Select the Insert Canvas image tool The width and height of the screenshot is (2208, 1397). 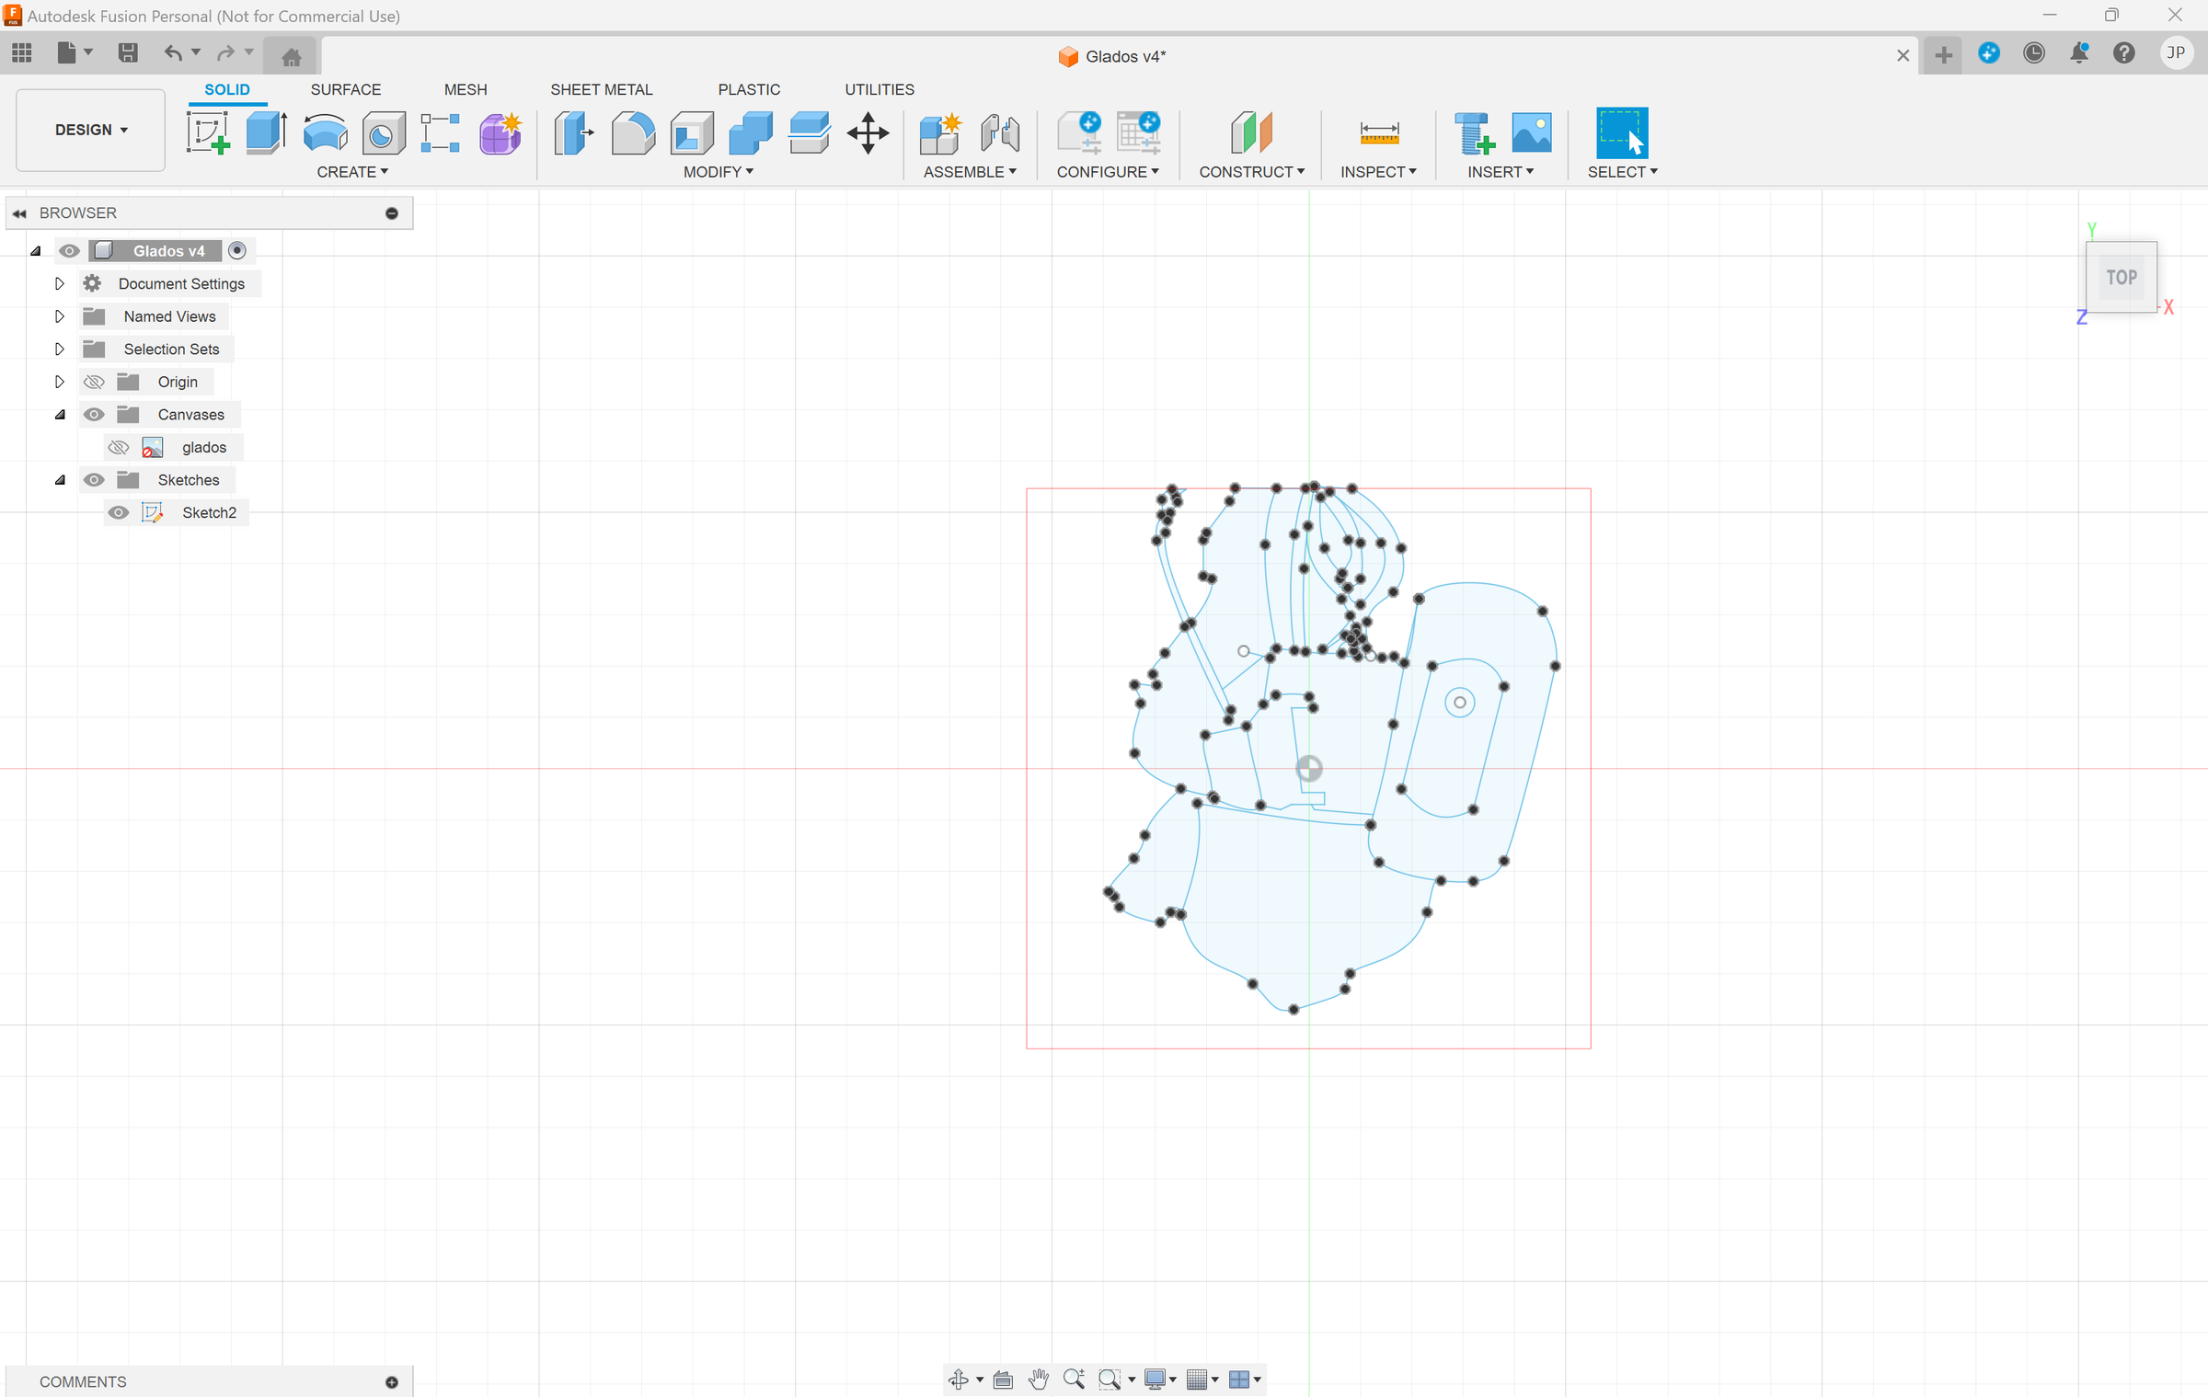pyautogui.click(x=1532, y=133)
